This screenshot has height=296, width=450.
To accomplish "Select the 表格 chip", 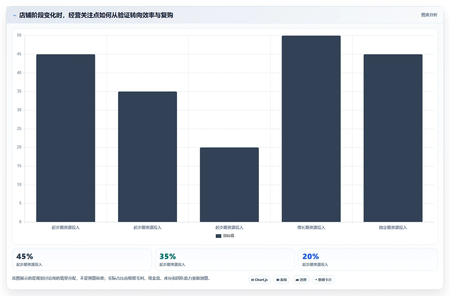I will (282, 280).
